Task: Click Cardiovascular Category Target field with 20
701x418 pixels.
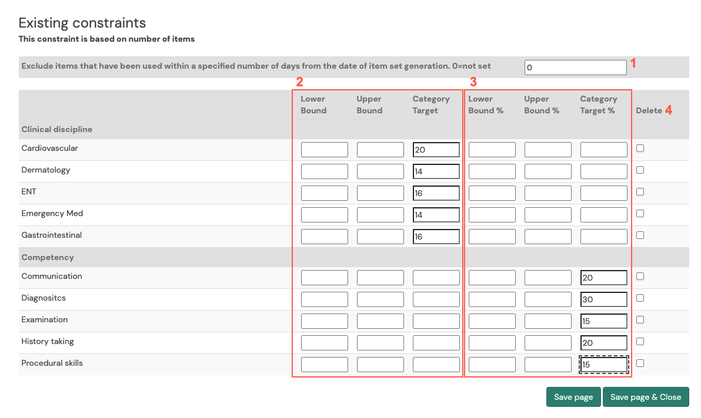Action: click(436, 150)
